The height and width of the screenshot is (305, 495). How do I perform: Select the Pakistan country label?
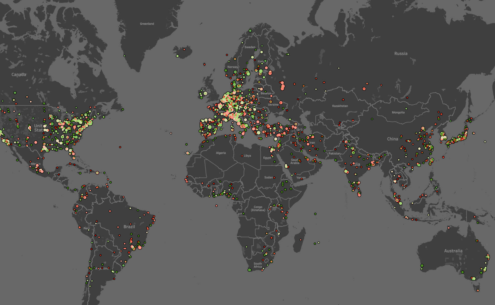tap(334, 154)
